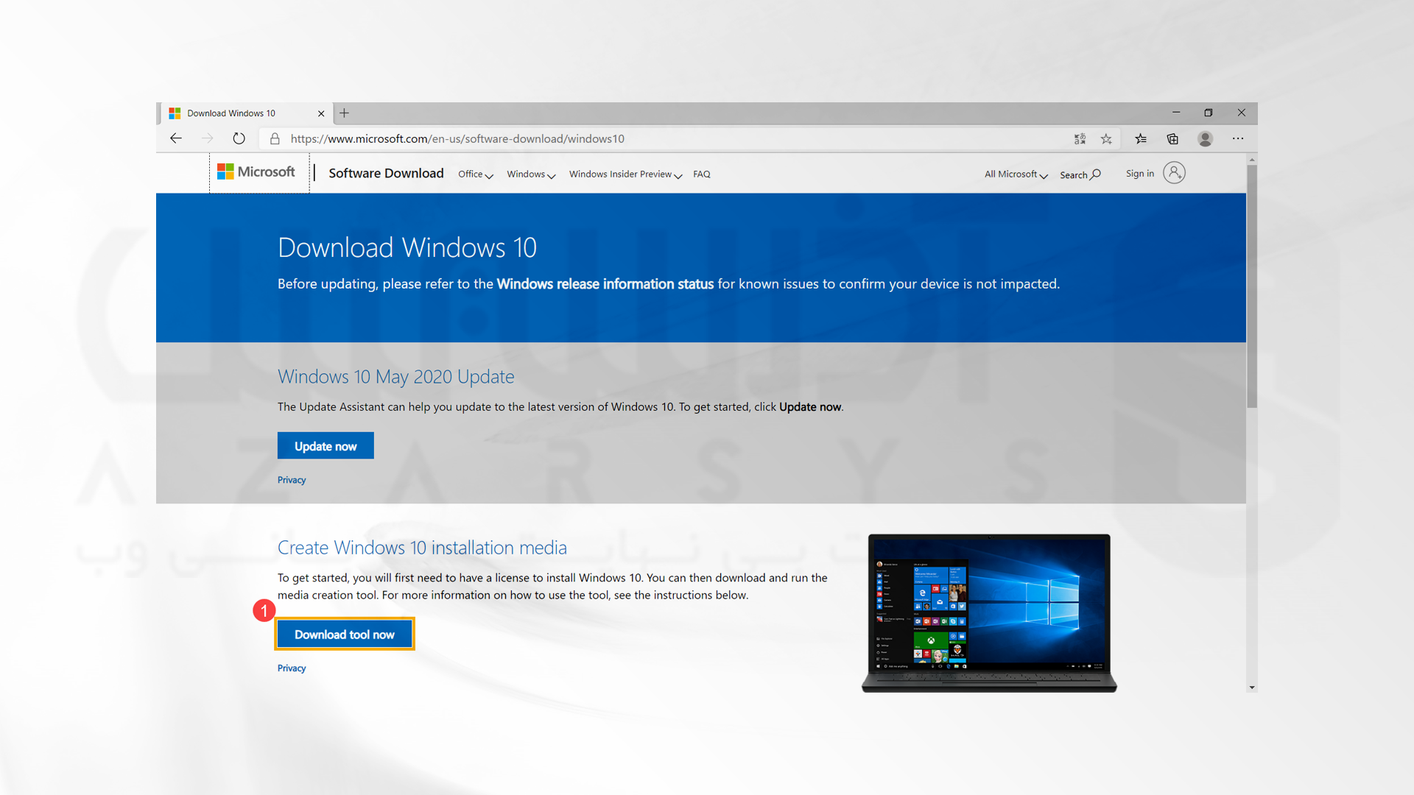1414x795 pixels.
Task: Close the browser window
Action: coord(1242,113)
